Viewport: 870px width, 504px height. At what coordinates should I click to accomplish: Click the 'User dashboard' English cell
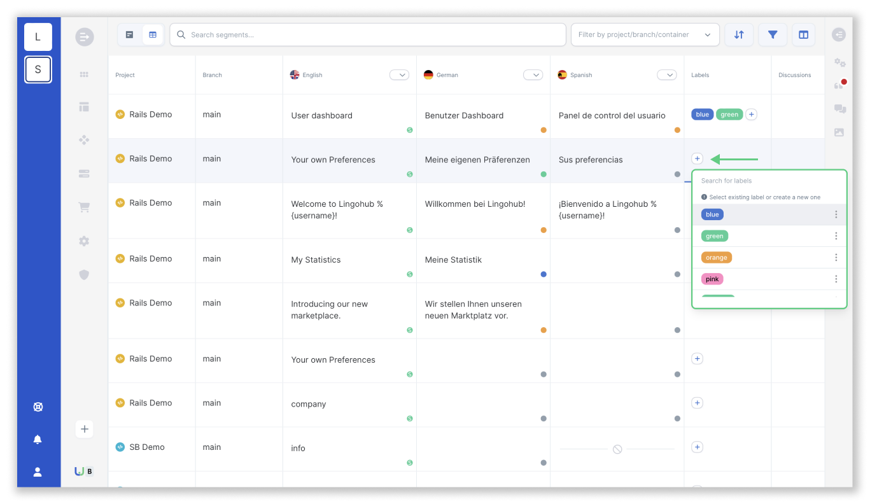349,116
